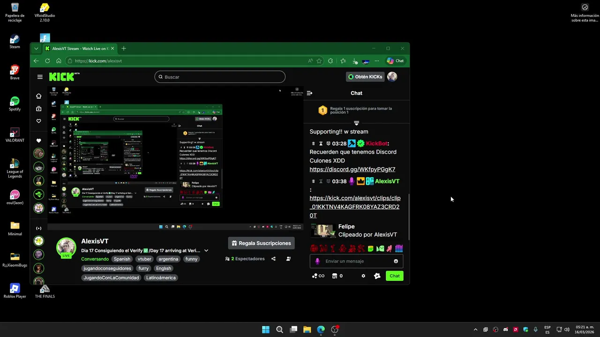This screenshot has width=600, height=337.
Task: Open the Felipe clip thumbnail
Action: (324, 230)
